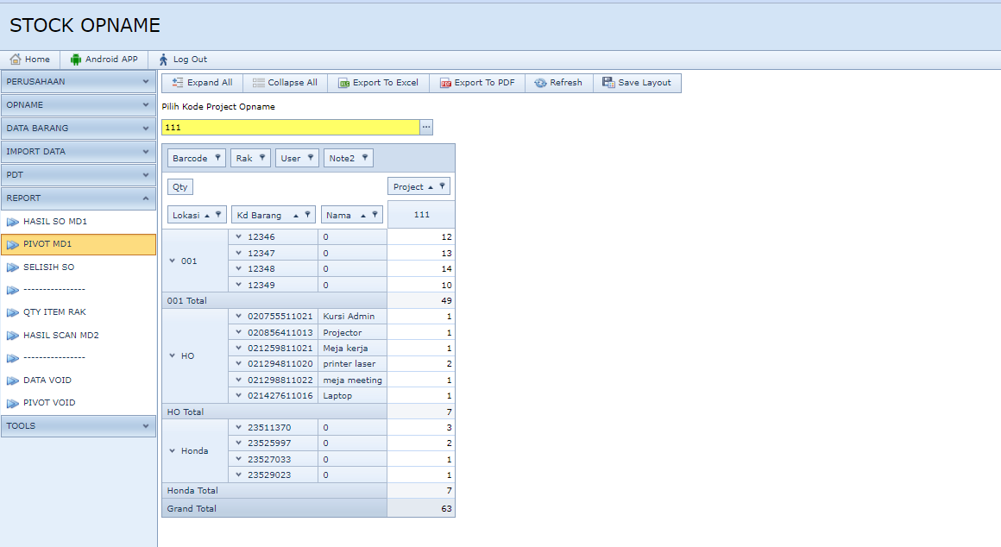This screenshot has height=547, width=1001.
Task: Open project code lookup ellipsis button
Action: point(426,128)
